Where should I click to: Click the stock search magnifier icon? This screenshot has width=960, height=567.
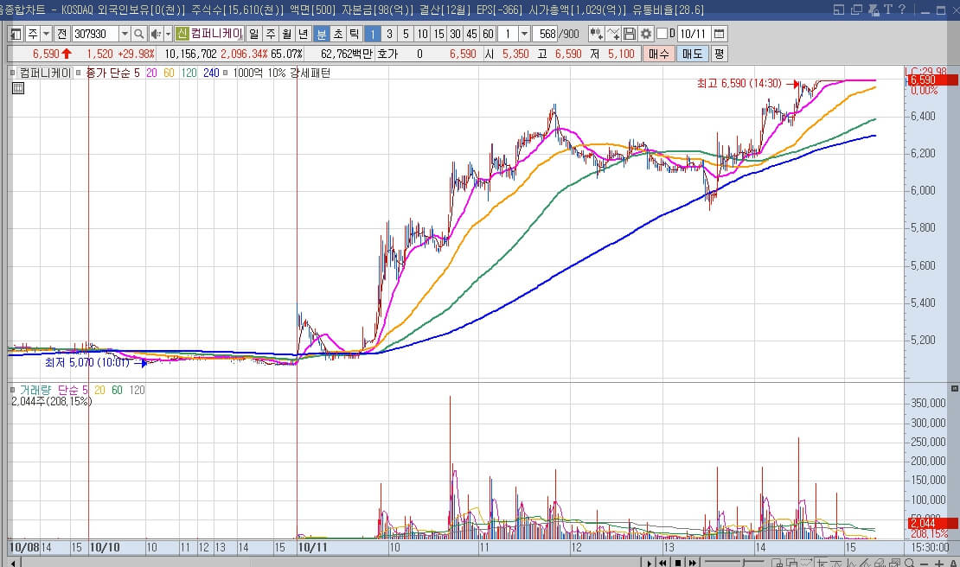(139, 34)
